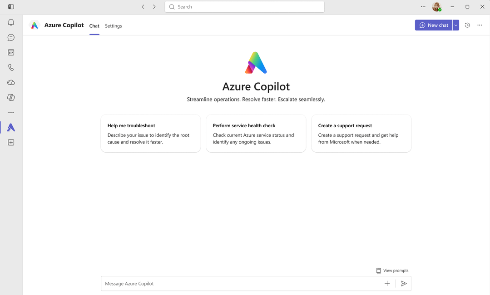Show more apps ellipsis in sidebar
This screenshot has height=295, width=490.
pyautogui.click(x=11, y=112)
